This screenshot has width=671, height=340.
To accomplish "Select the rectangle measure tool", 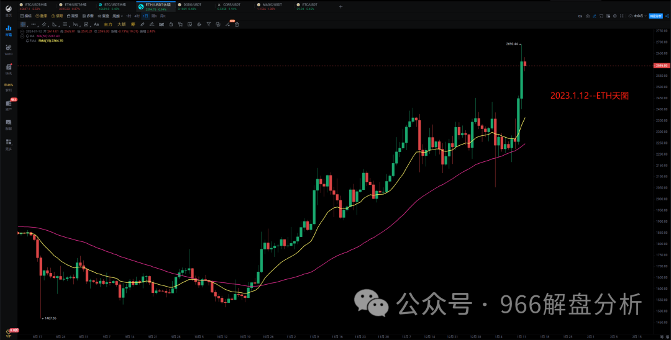I will pyautogui.click(x=86, y=24).
